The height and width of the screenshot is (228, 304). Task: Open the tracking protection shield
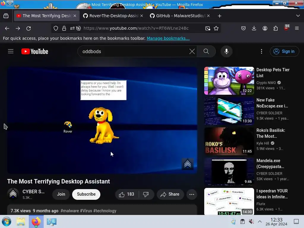[x=56, y=28]
